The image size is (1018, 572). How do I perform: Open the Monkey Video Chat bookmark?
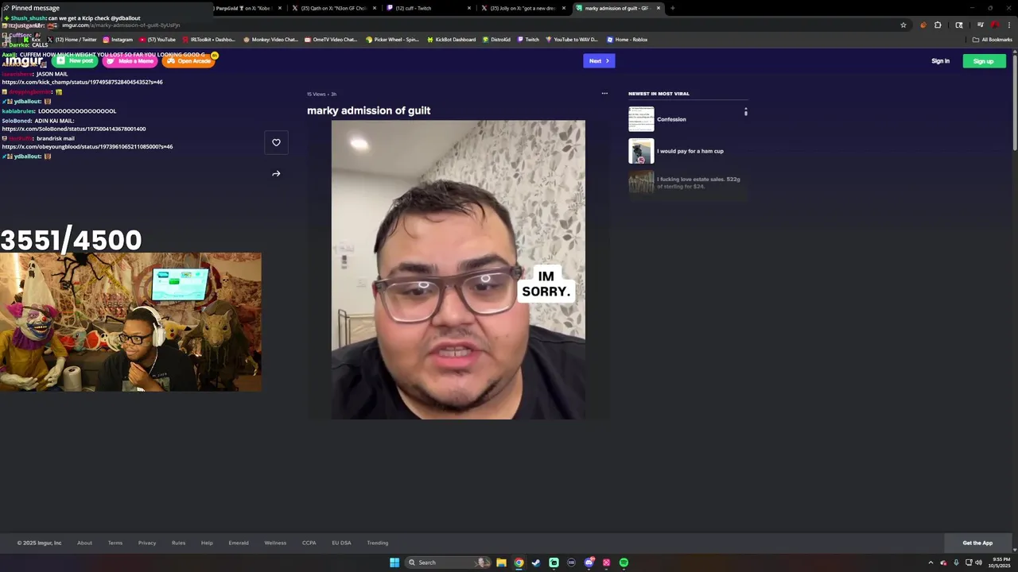270,40
